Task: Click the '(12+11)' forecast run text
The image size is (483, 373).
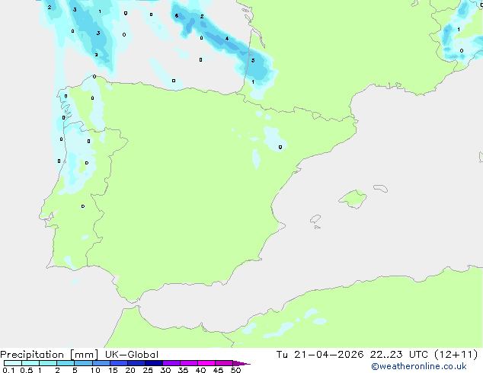Action: (x=456, y=355)
